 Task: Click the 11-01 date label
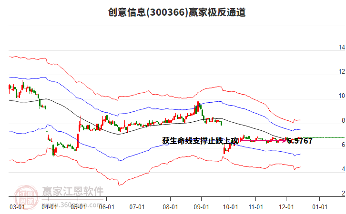[x=256, y=207]
